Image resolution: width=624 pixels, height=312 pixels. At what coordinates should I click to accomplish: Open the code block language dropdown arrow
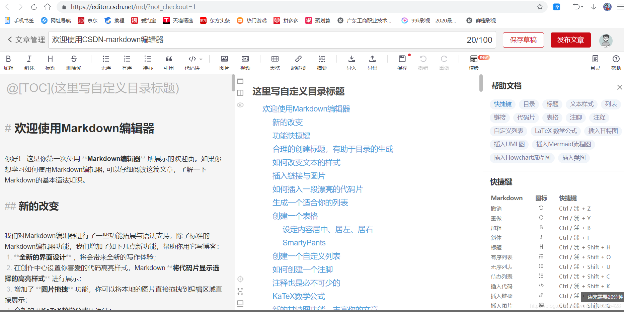point(201,59)
